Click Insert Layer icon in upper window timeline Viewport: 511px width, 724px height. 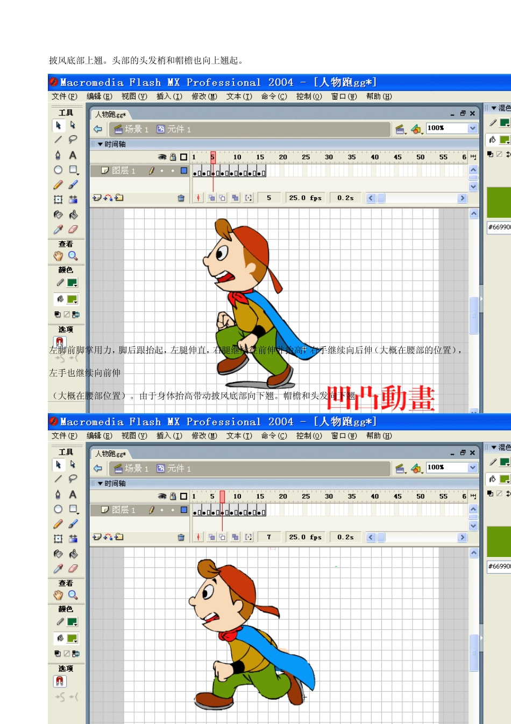point(97,198)
